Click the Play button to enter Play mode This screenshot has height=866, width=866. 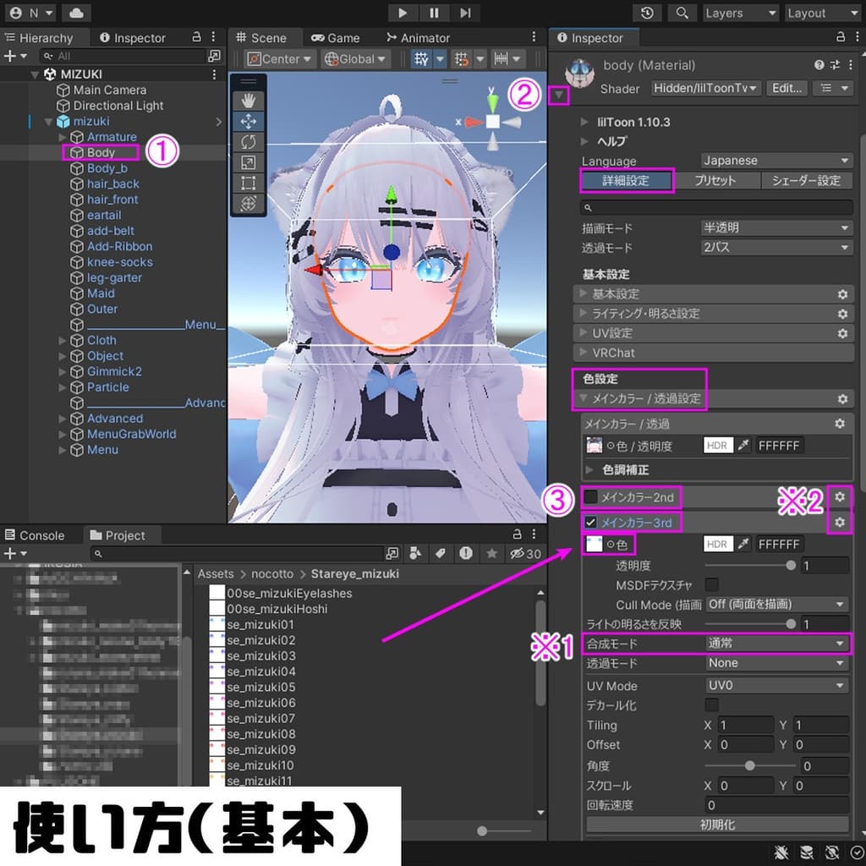[403, 13]
